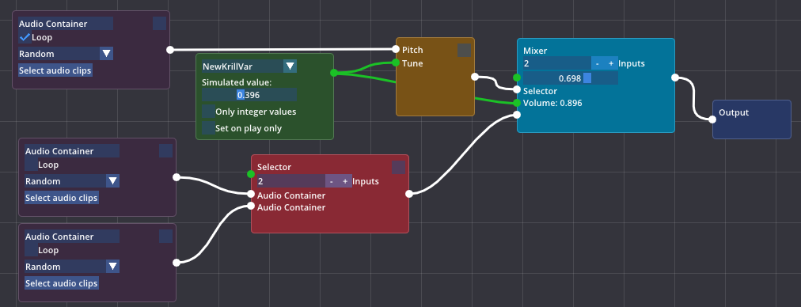Viewport: 801px width, 307px height.
Task: Click the Simulated value: label
Action: 237,82
